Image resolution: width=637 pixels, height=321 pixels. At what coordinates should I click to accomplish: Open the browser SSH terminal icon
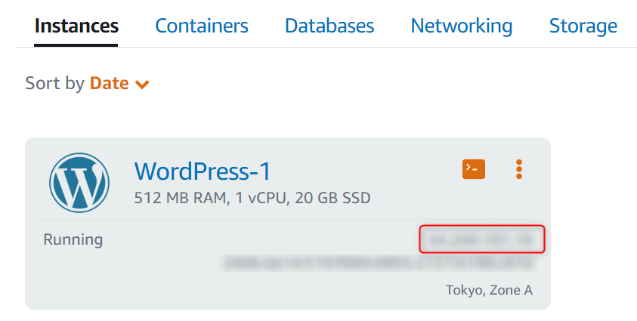click(473, 169)
